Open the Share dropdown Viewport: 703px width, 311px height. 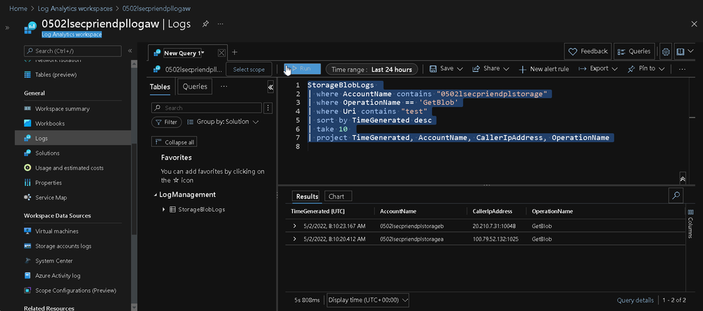tap(490, 68)
